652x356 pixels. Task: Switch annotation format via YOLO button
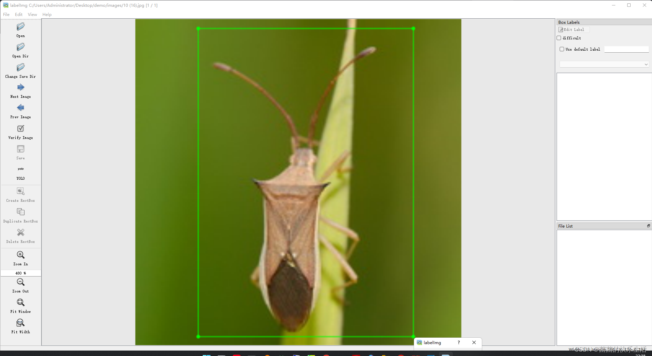point(21,173)
